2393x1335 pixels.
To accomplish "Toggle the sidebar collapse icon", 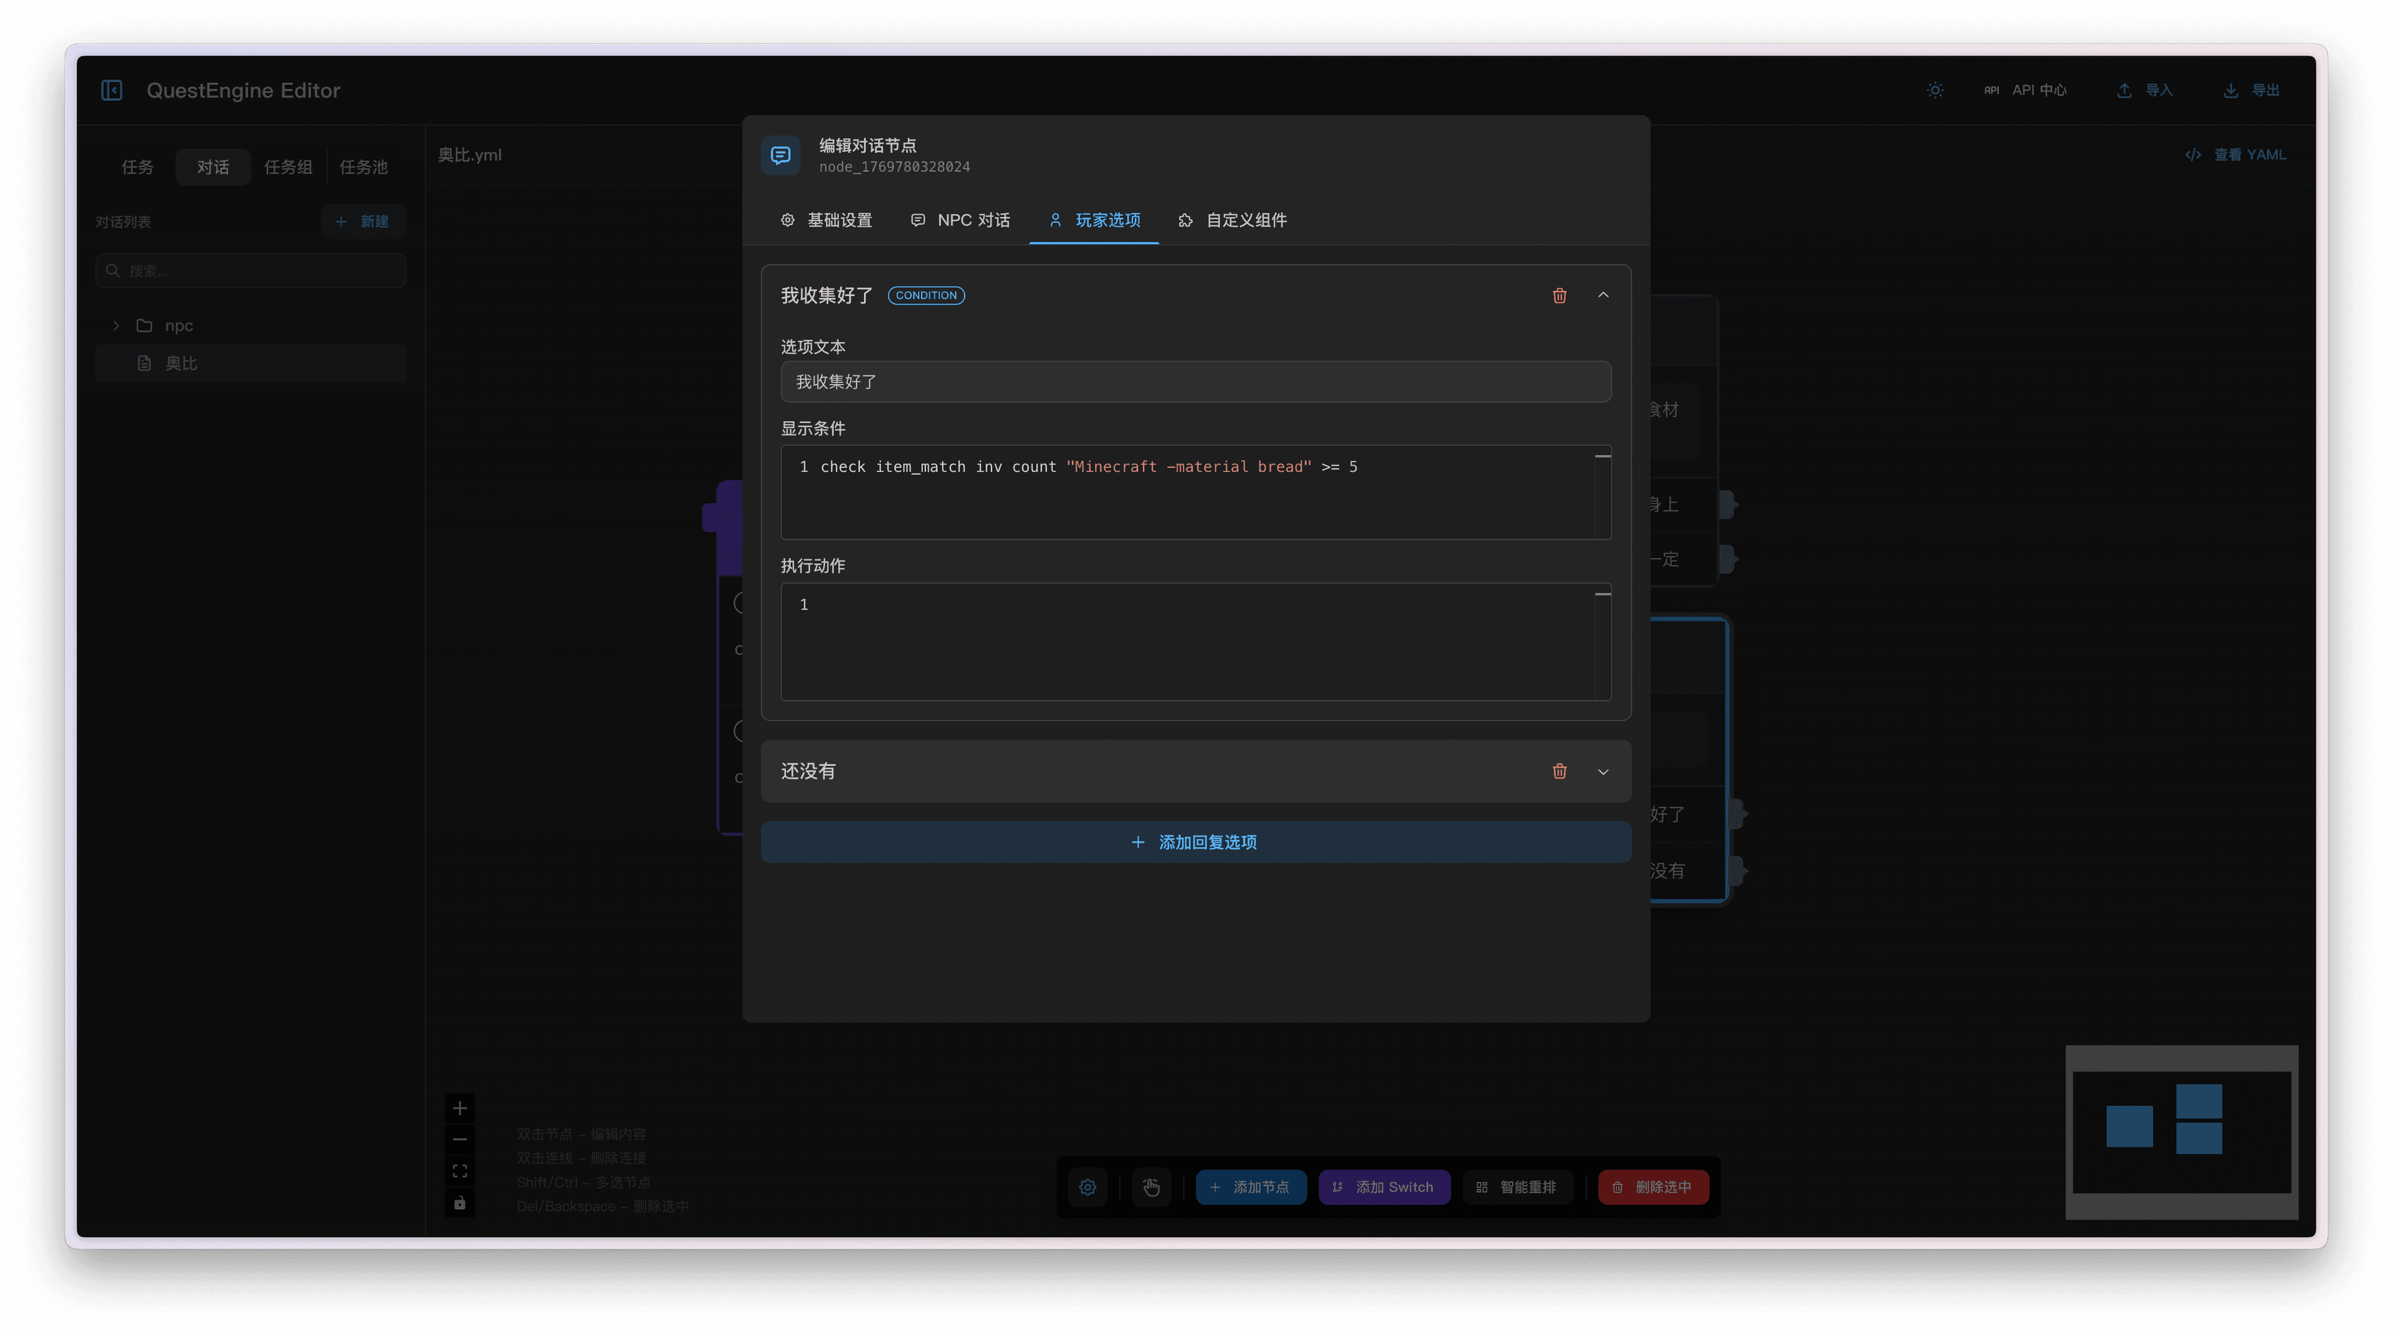I will (x=112, y=90).
